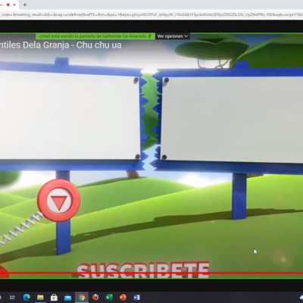This screenshot has width=303, height=303.
Task: Open File Explorer from the taskbar
Action: [40, 297]
